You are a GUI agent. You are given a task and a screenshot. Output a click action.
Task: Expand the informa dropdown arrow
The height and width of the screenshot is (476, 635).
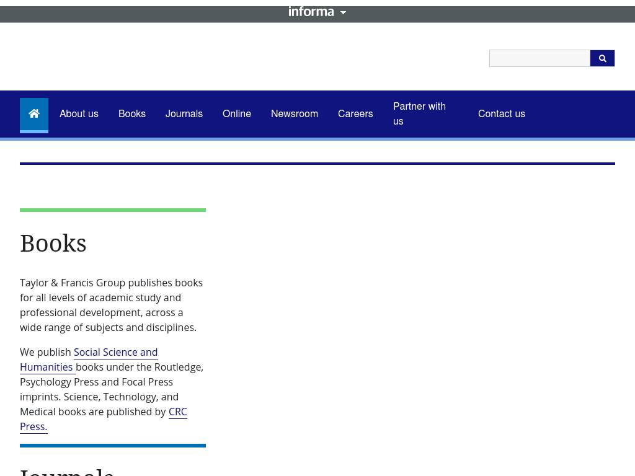click(x=344, y=12)
